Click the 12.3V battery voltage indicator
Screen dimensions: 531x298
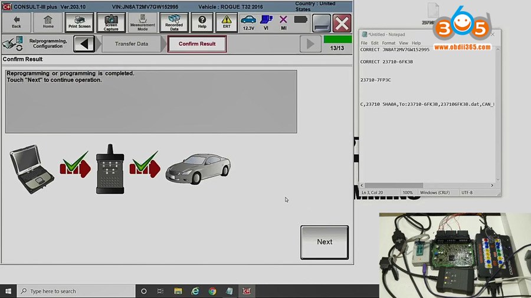coord(248,22)
